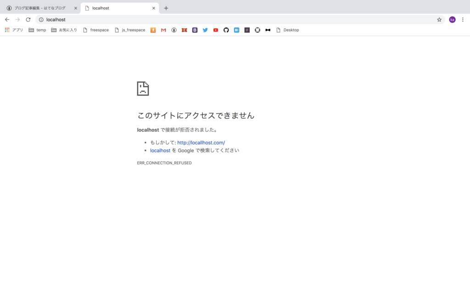470x294 pixels.
Task: Reload the localhost page
Action: click(x=28, y=19)
